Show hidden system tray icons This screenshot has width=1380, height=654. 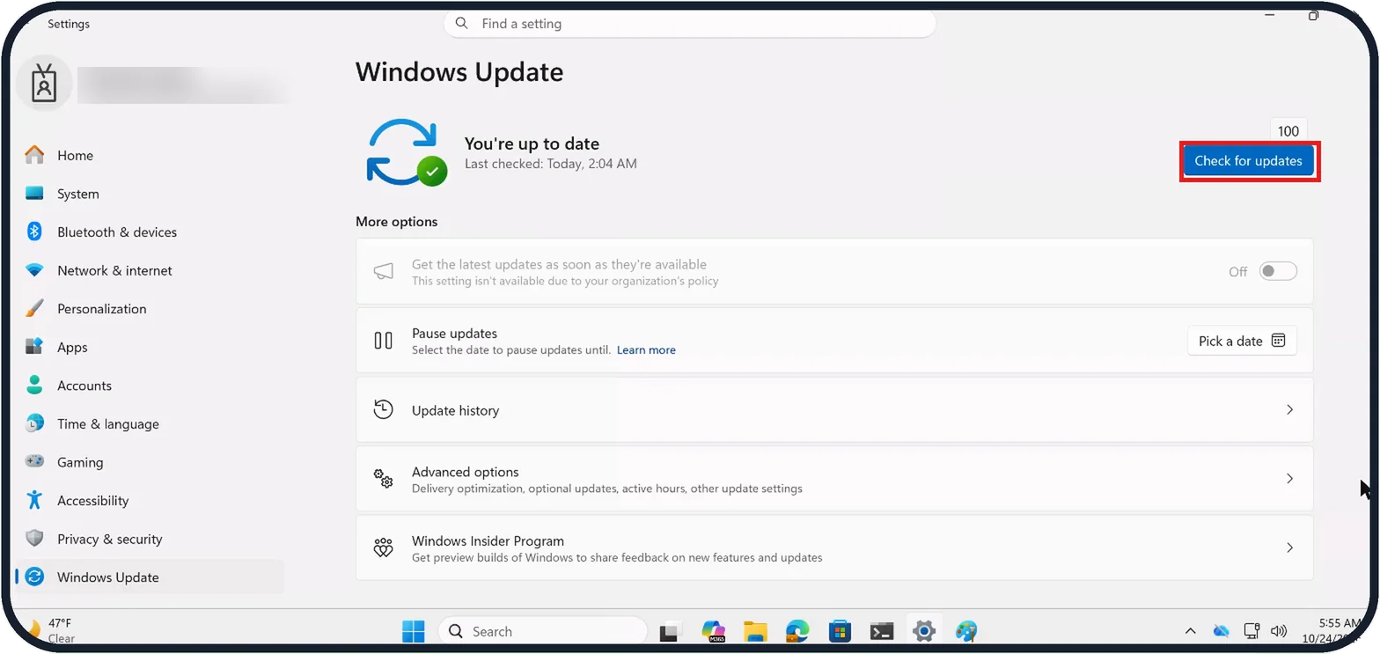(x=1190, y=631)
